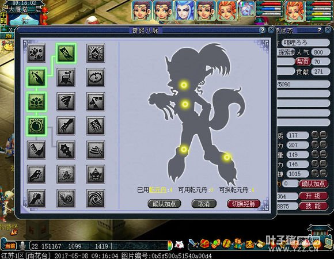Click the gold rings trade icon

click(x=227, y=244)
